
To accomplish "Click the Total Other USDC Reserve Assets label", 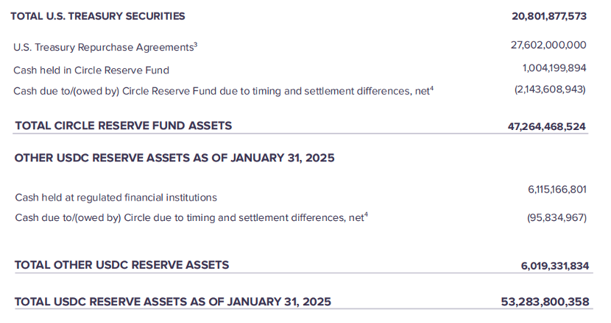I will coord(121,265).
